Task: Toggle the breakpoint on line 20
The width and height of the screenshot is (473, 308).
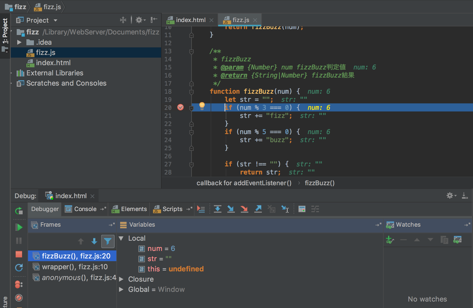Action: [x=180, y=107]
